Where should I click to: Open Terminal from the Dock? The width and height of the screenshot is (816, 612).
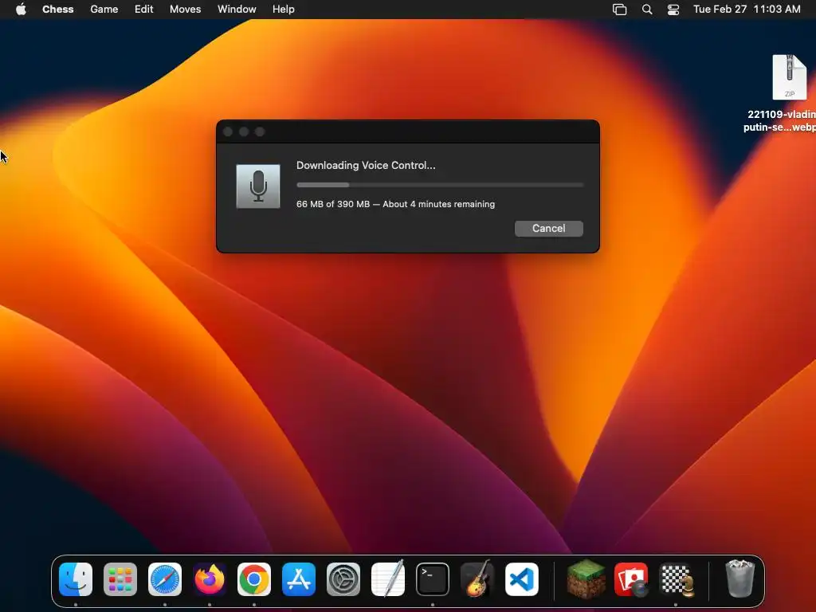click(x=433, y=579)
